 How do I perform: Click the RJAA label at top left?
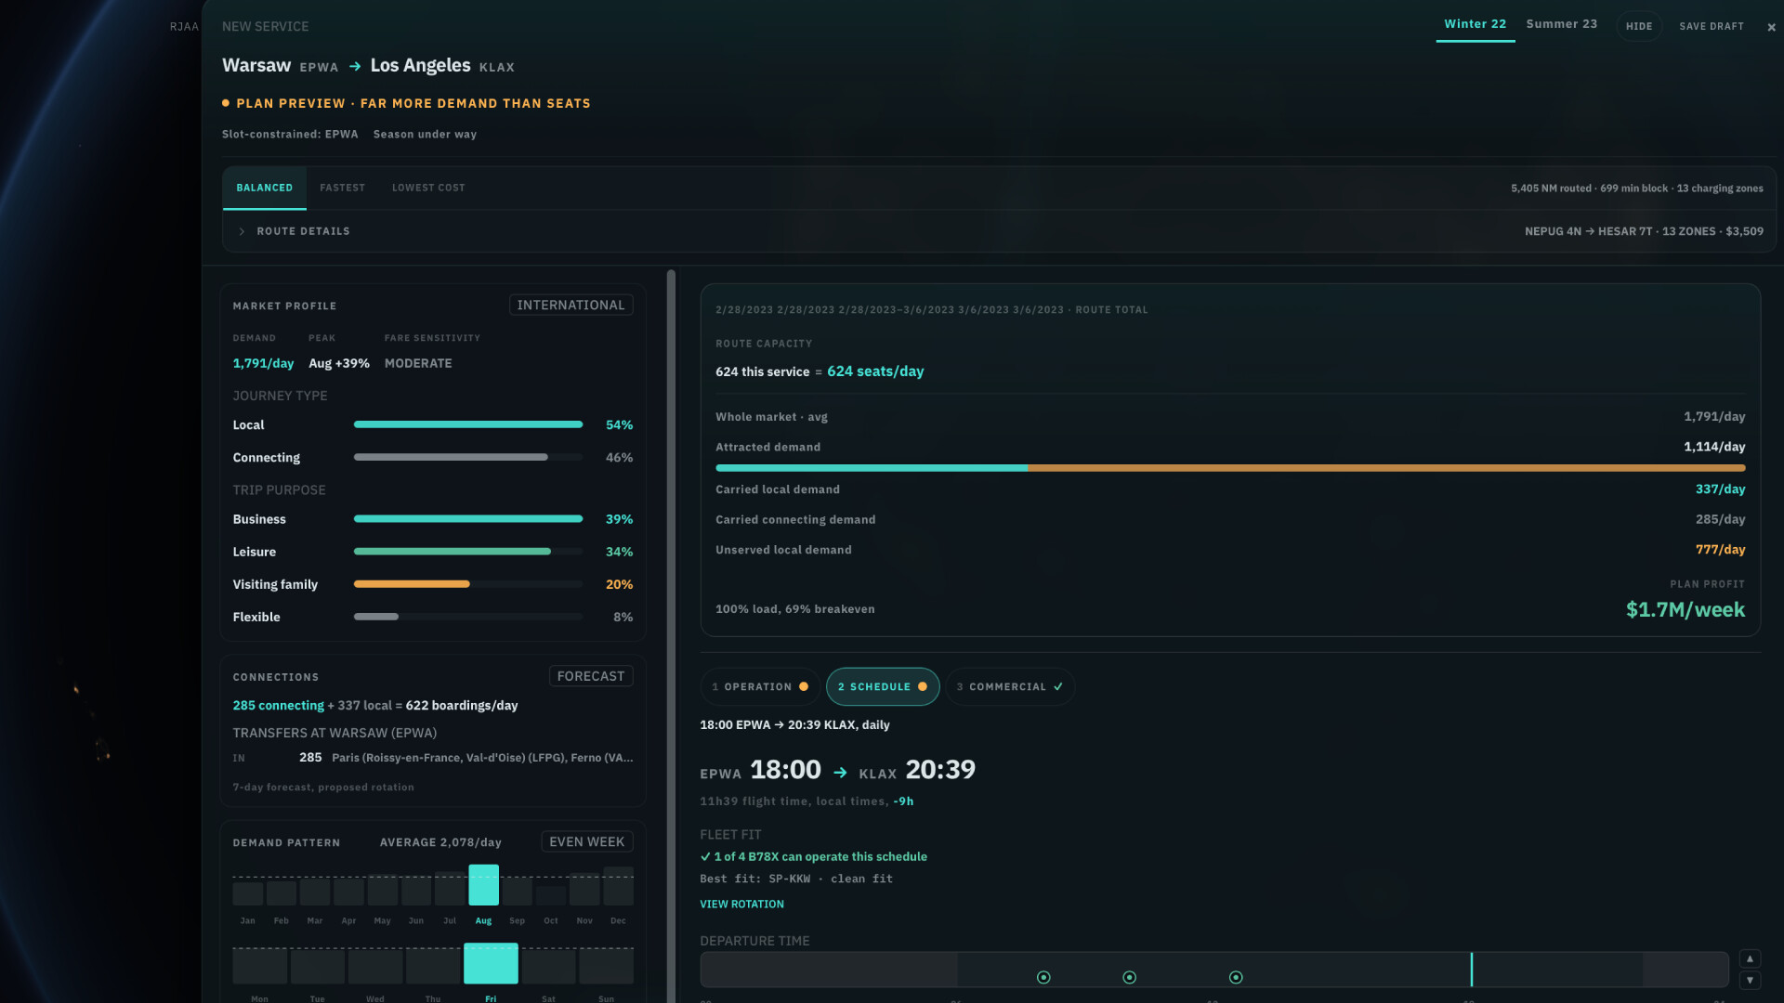(184, 27)
